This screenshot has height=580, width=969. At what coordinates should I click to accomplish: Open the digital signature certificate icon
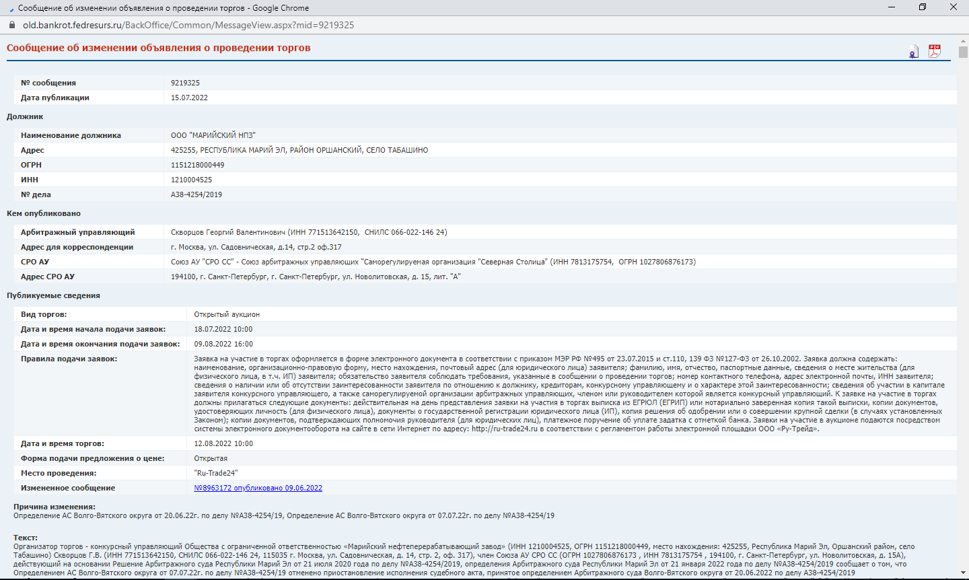point(913,52)
